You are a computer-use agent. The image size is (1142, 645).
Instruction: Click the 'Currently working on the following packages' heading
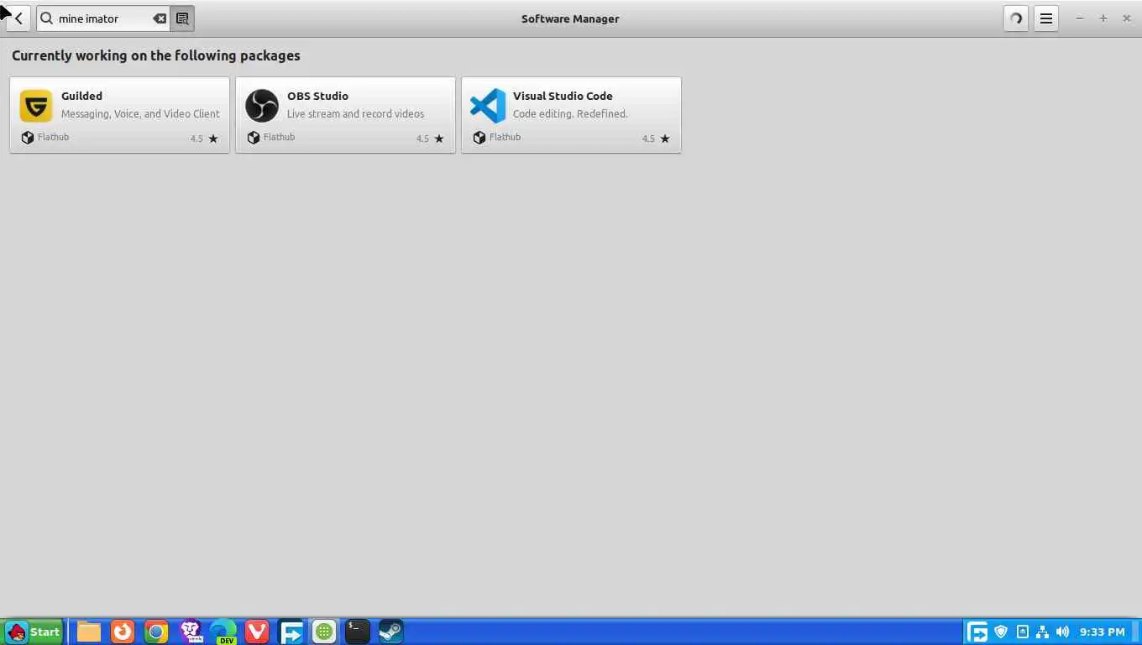pyautogui.click(x=156, y=55)
